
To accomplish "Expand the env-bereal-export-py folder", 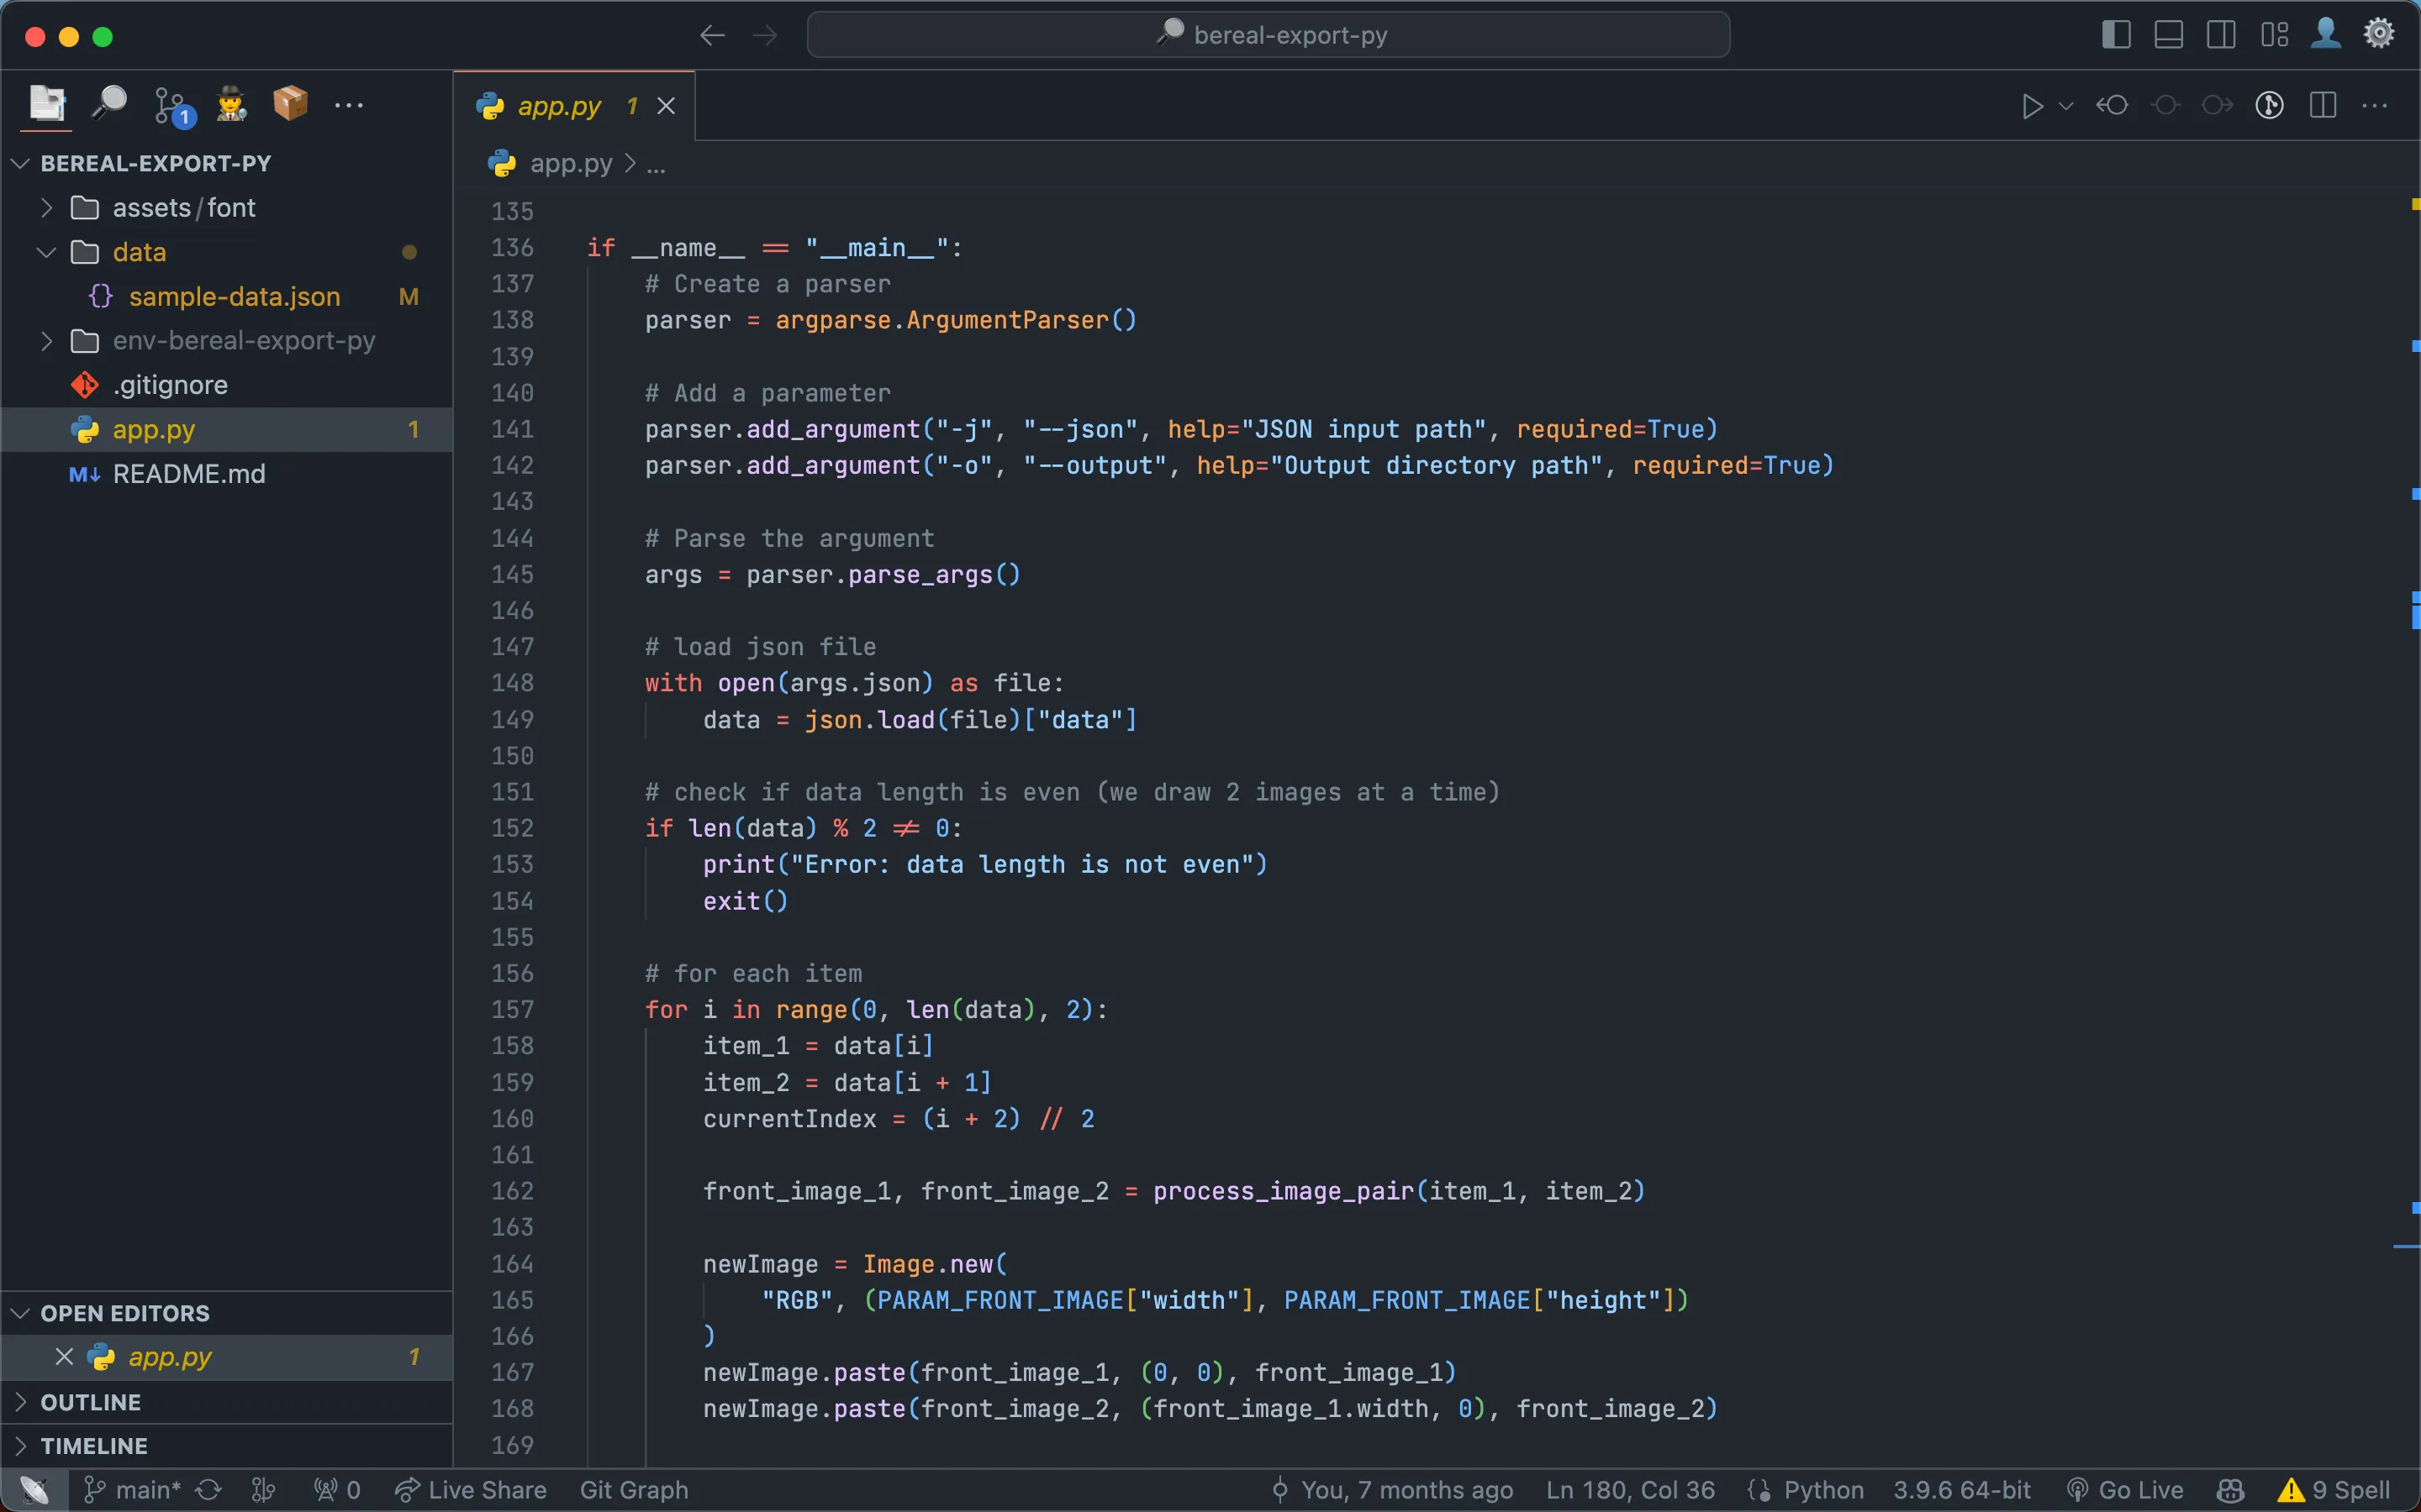I will coord(226,341).
